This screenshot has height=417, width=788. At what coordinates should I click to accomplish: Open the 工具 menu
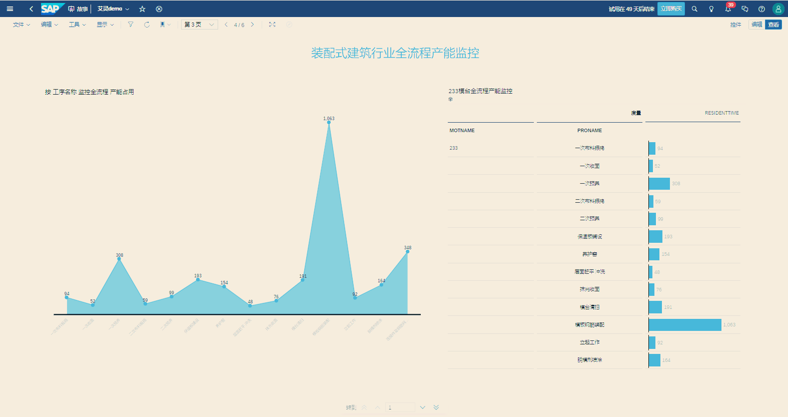tap(77, 25)
